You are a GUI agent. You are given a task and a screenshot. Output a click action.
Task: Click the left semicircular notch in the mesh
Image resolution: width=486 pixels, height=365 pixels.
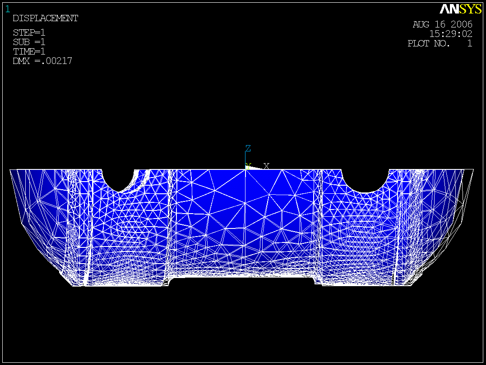click(x=118, y=179)
